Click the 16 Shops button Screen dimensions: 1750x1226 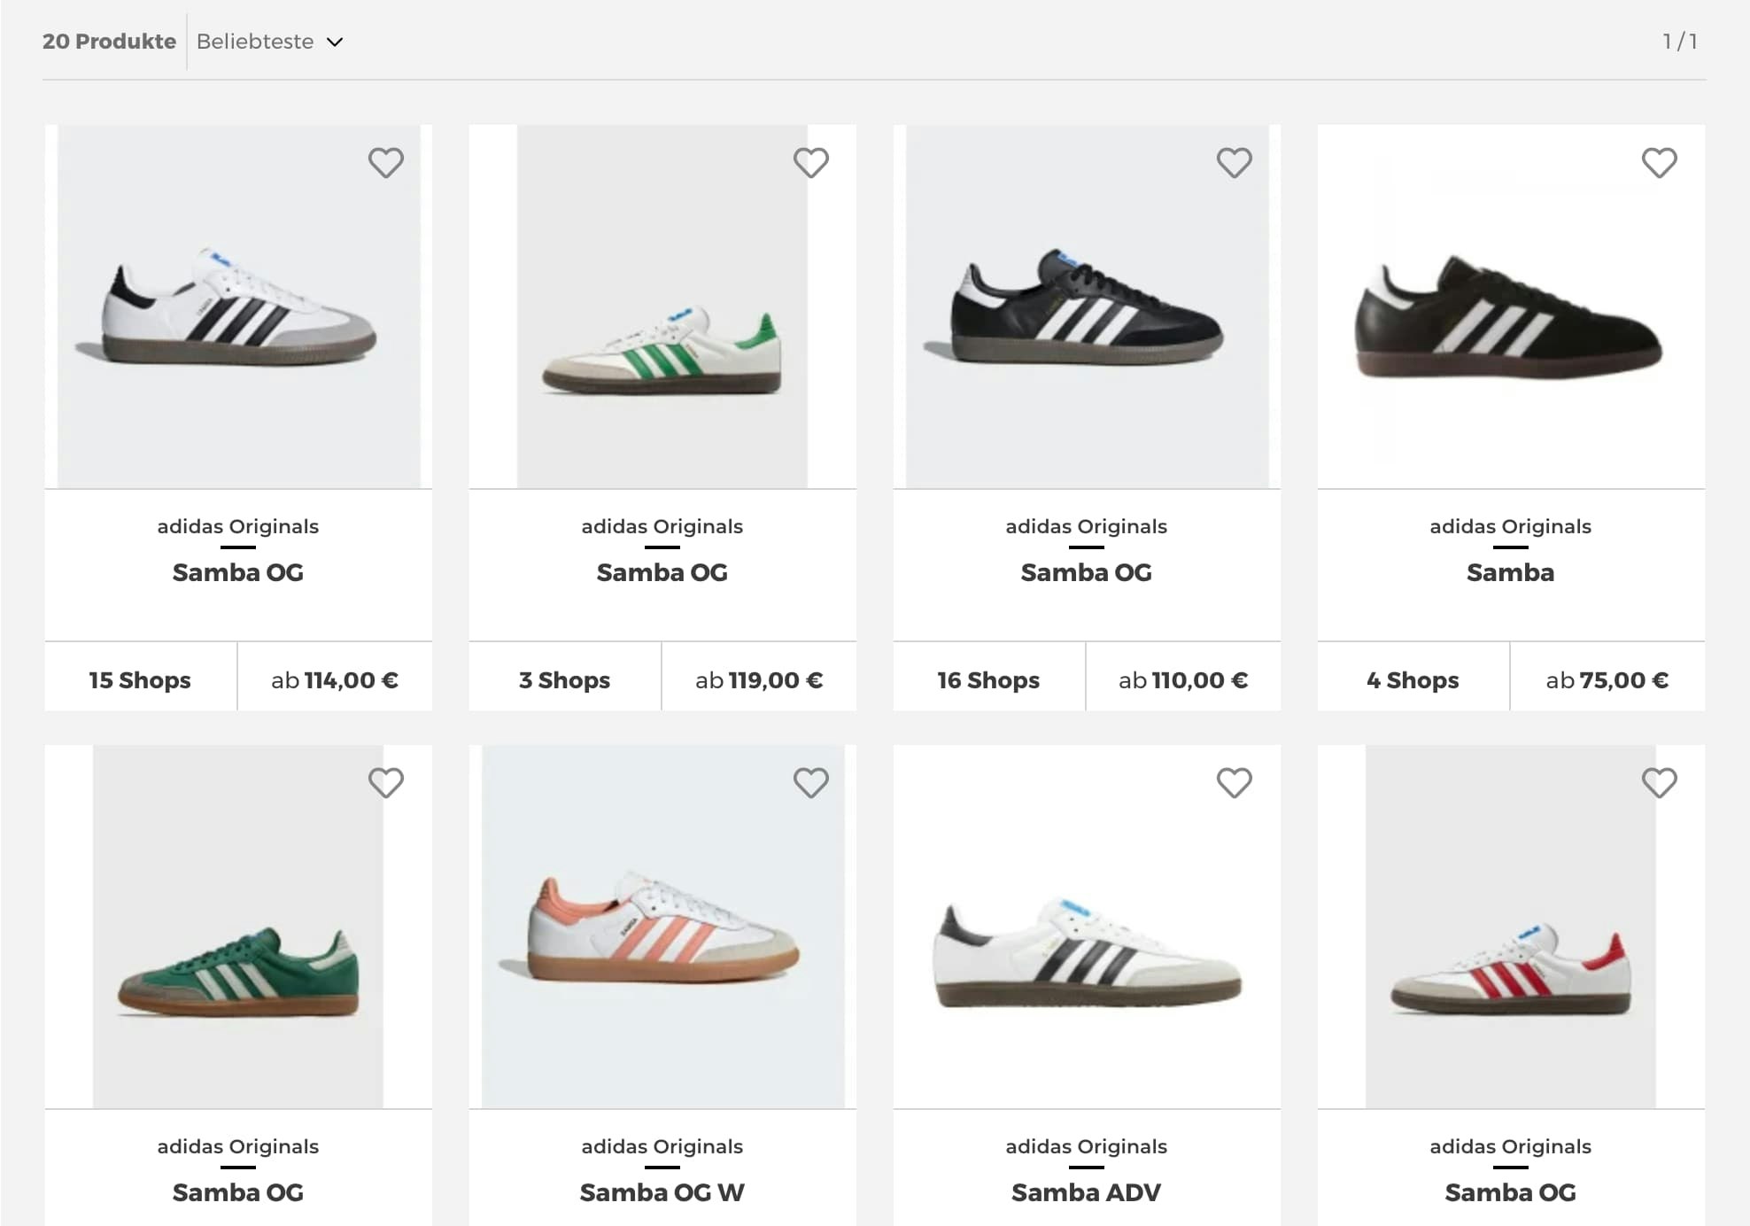click(988, 677)
